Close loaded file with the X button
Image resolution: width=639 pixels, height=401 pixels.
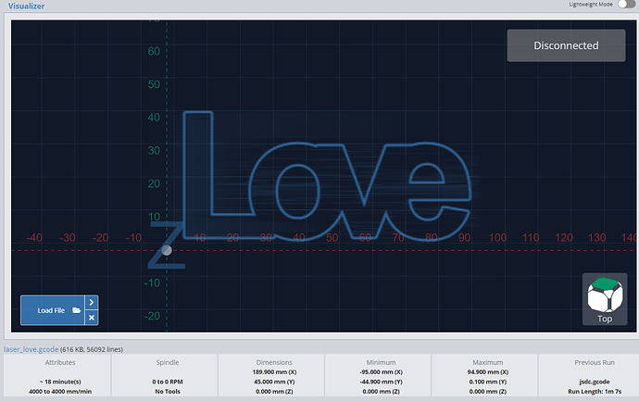[92, 318]
